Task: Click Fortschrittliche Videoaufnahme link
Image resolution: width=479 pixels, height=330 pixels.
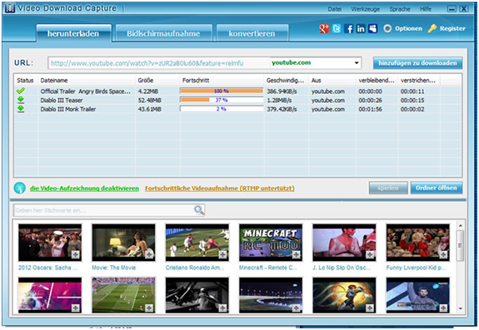Action: click(x=220, y=189)
